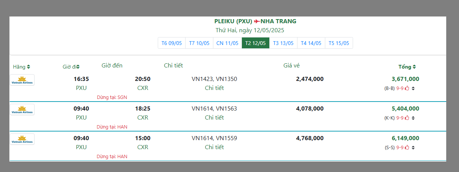This screenshot has height=172, width=459.
Task: Click Vietnam Airlines logo on 15:00 arrival flight
Action: point(22,139)
